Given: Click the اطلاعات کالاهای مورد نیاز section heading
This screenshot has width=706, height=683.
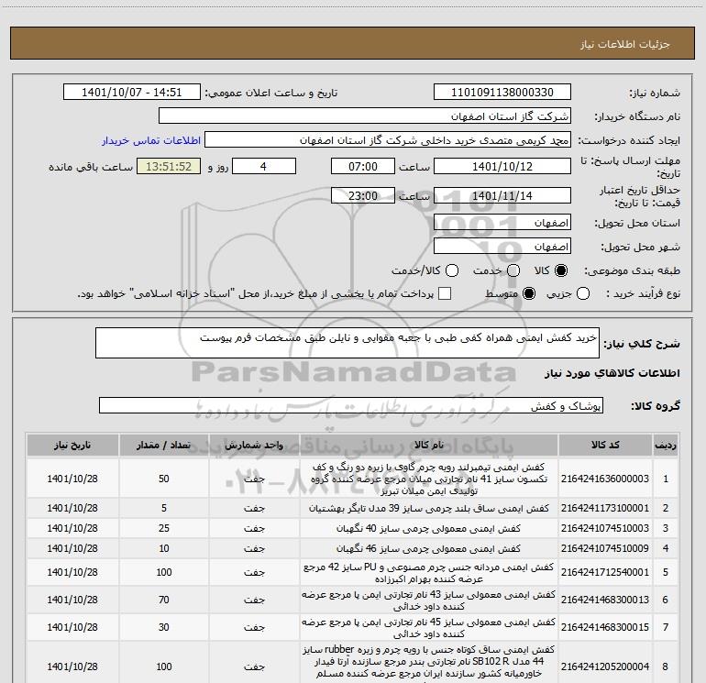Looking at the screenshot, I should point(612,373).
